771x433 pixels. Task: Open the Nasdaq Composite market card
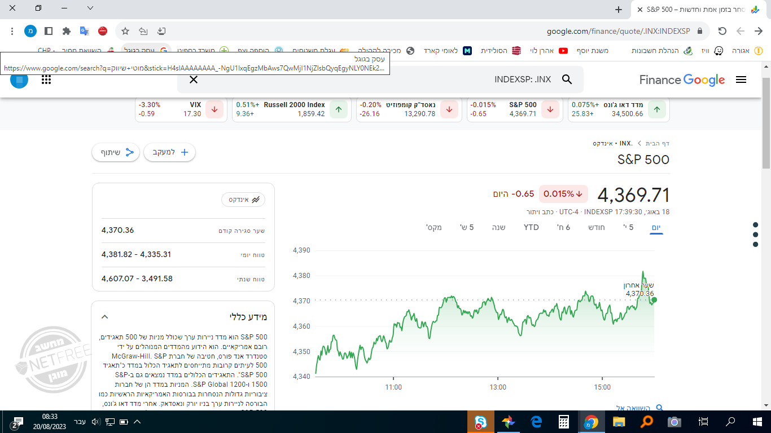(x=408, y=109)
